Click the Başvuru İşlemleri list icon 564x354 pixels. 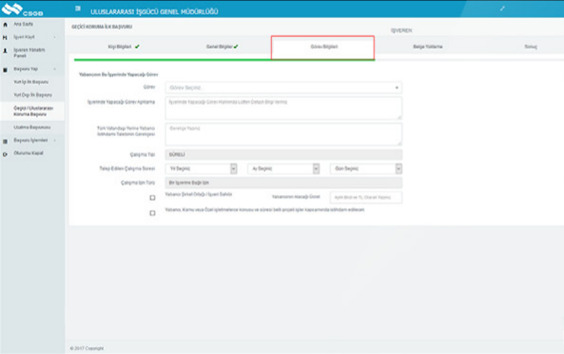click(6, 140)
